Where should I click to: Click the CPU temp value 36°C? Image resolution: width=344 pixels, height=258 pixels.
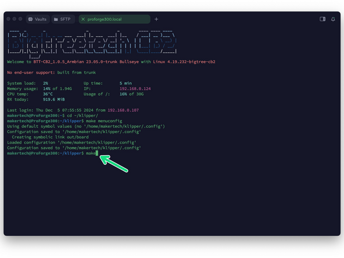[48, 94]
